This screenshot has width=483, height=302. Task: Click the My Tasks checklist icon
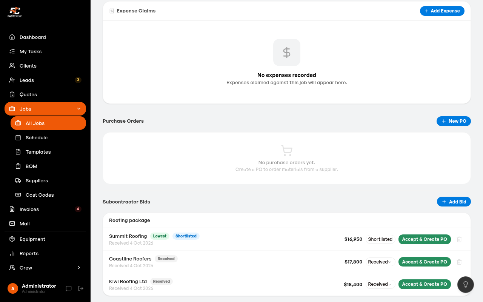coord(12,51)
